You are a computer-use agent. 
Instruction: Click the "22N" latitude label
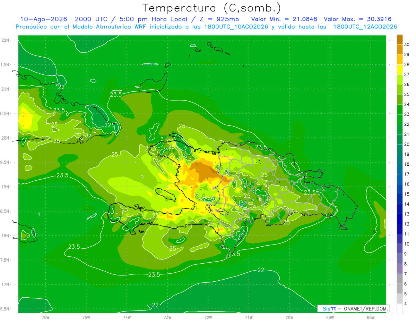5,40
